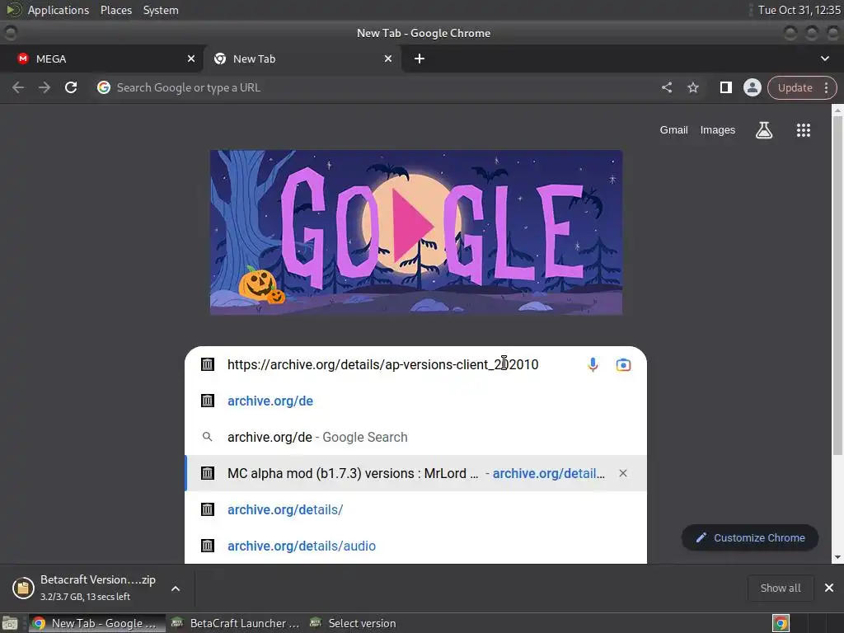Viewport: 844px width, 633px height.
Task: Open a new tab with plus
Action: coord(420,59)
